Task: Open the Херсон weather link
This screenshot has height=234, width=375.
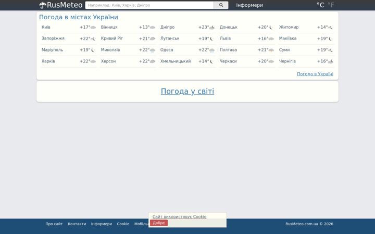Action: pyautogui.click(x=108, y=61)
